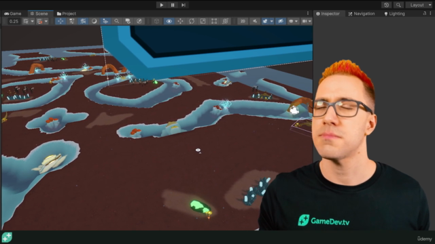
Task: Select the Rect tool
Action: pyautogui.click(x=214, y=21)
